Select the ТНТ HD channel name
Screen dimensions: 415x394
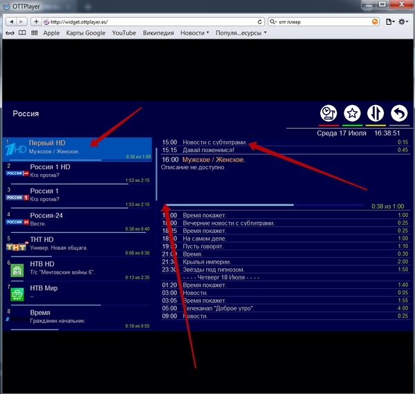pos(41,240)
